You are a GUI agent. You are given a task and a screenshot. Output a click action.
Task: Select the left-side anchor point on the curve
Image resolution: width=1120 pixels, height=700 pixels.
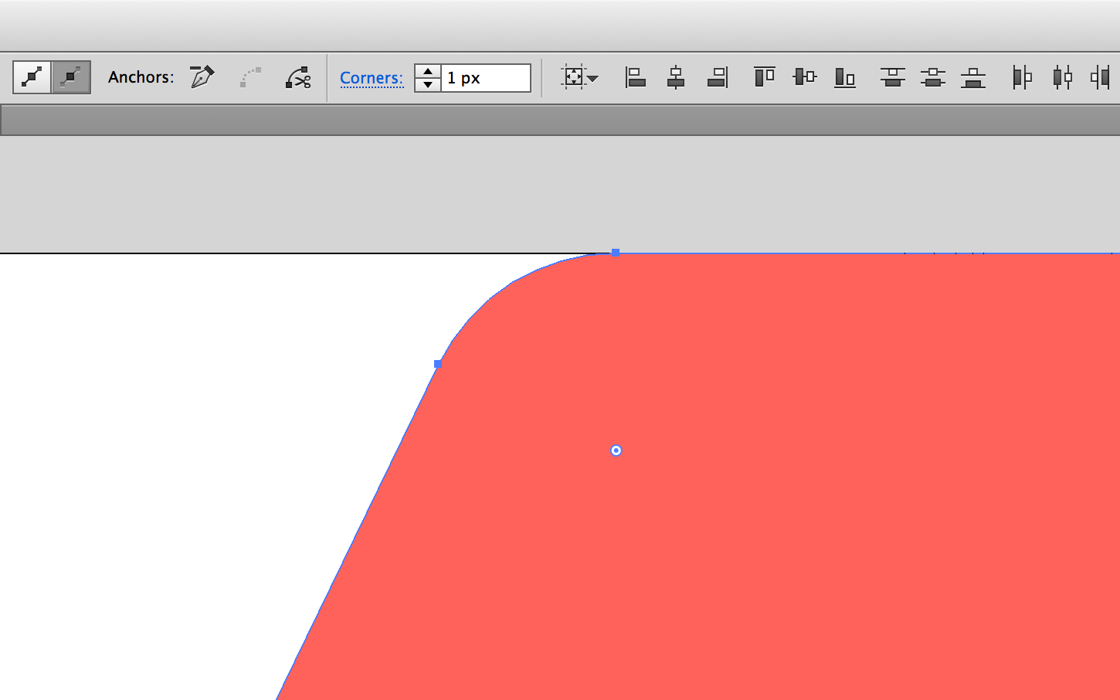pos(438,364)
